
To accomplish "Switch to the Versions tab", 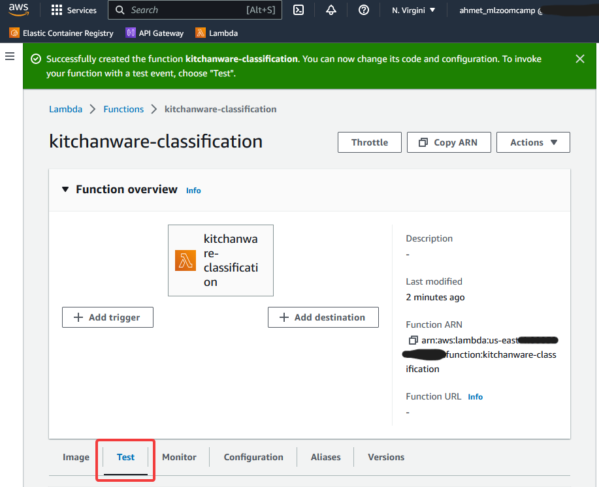I will 386,457.
